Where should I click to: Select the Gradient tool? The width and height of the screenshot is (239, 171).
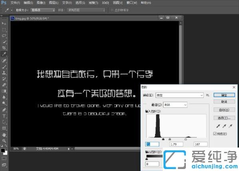(4, 91)
